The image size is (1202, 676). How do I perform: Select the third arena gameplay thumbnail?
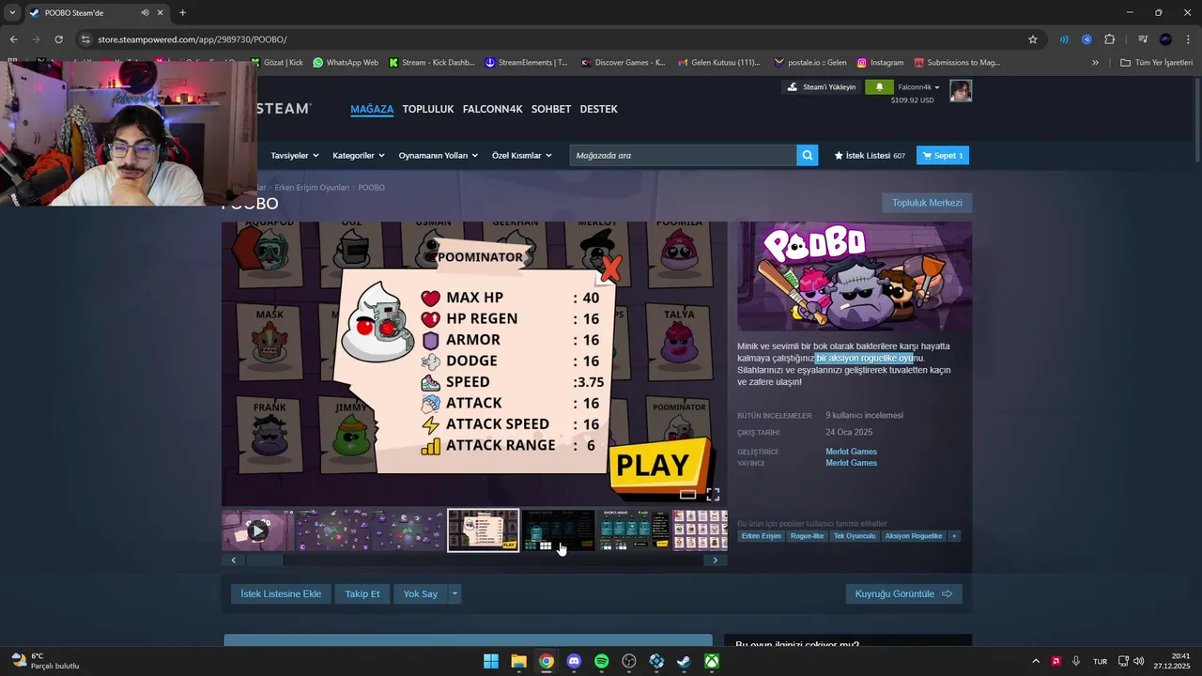(408, 530)
